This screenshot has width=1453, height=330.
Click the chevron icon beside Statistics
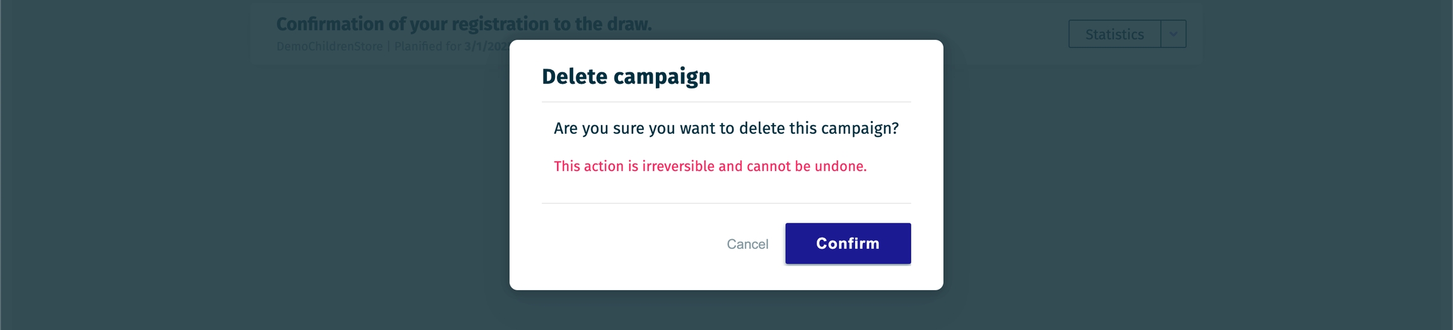1173,34
